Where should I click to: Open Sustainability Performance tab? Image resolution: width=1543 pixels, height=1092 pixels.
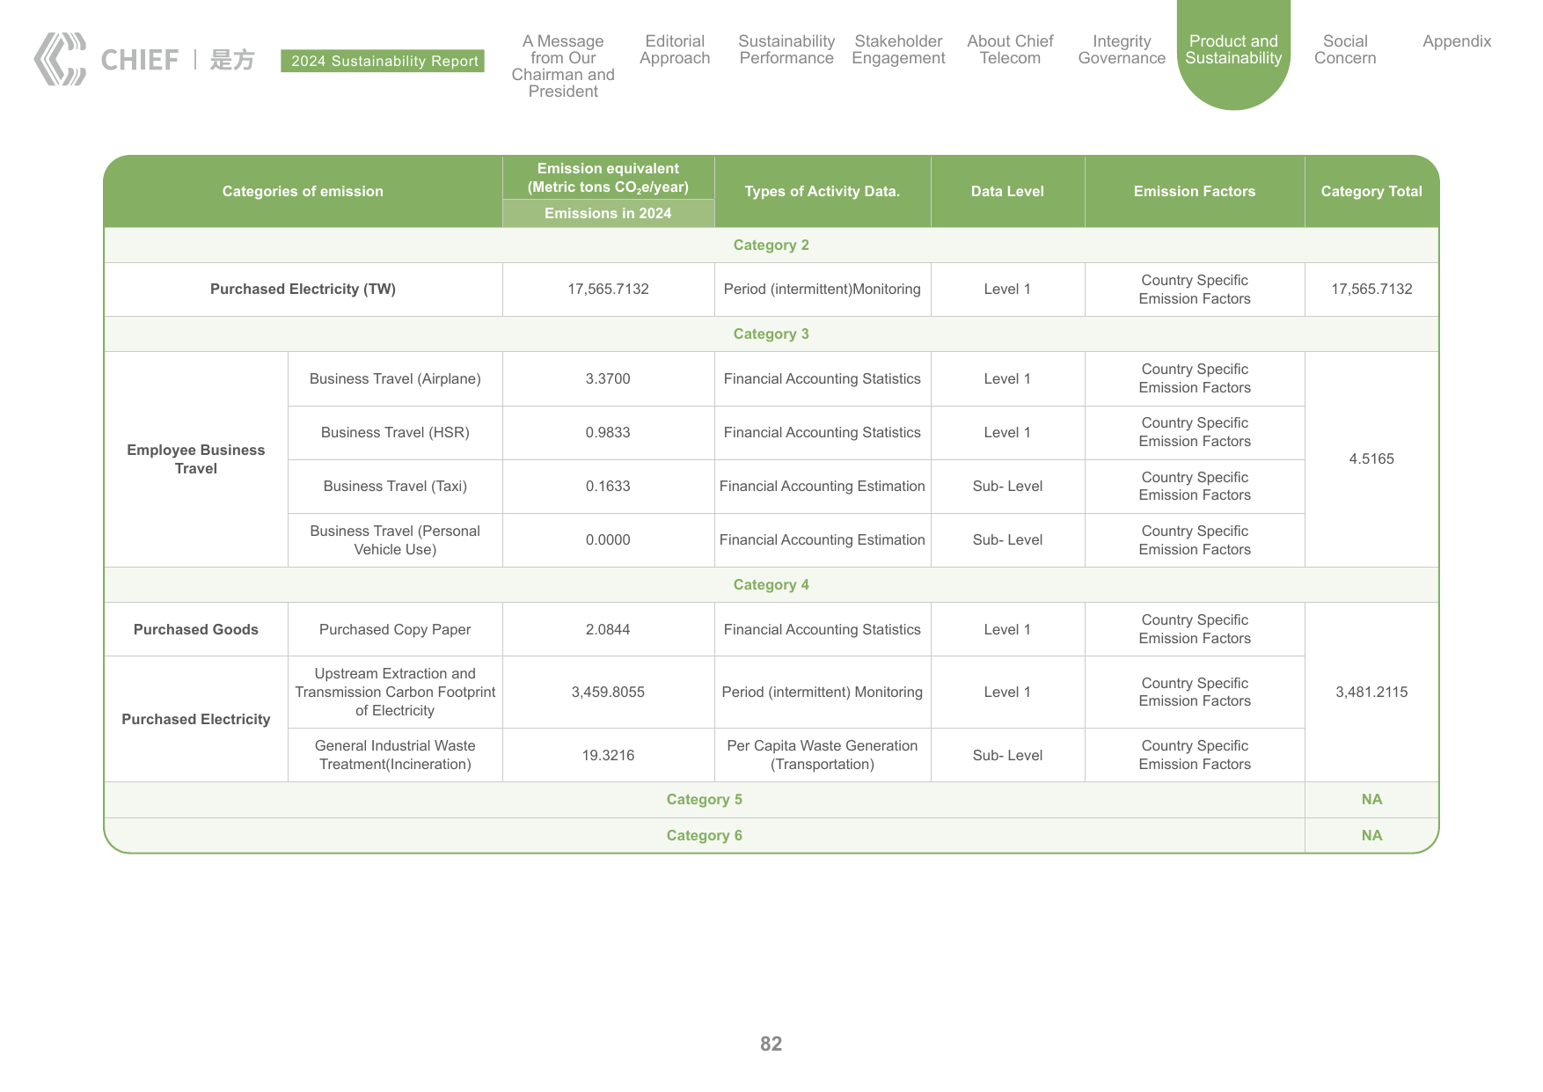click(x=786, y=49)
